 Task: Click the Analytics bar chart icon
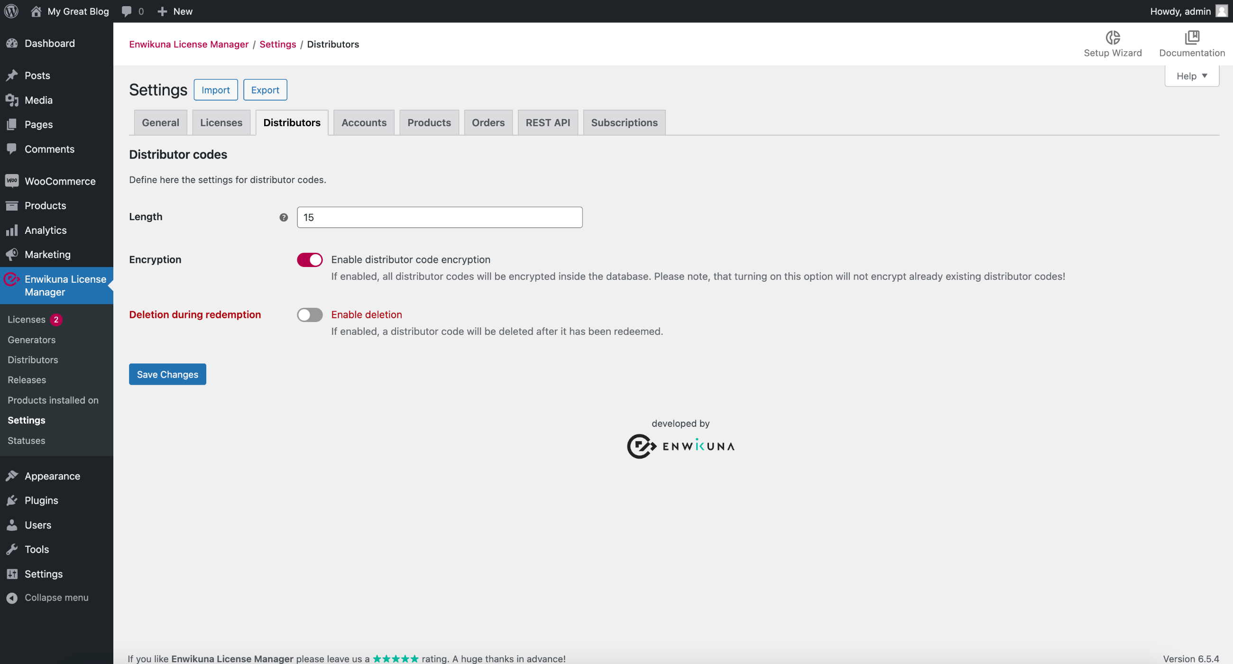coord(12,231)
